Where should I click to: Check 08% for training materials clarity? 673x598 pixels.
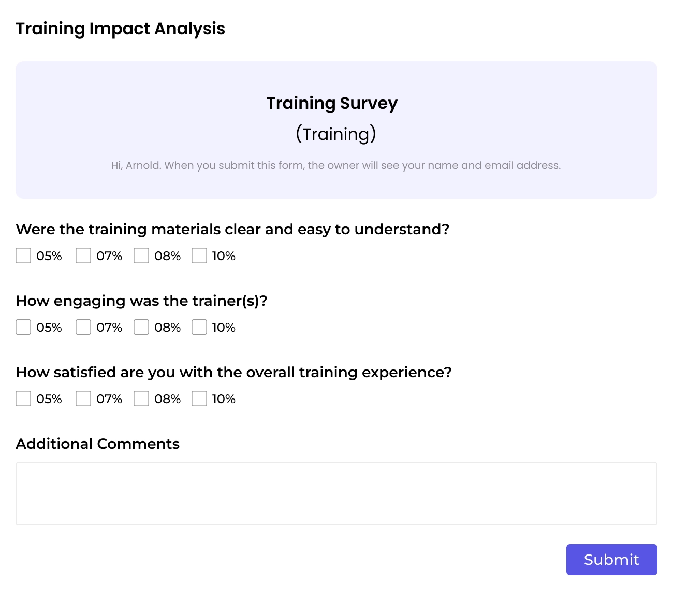(x=141, y=255)
